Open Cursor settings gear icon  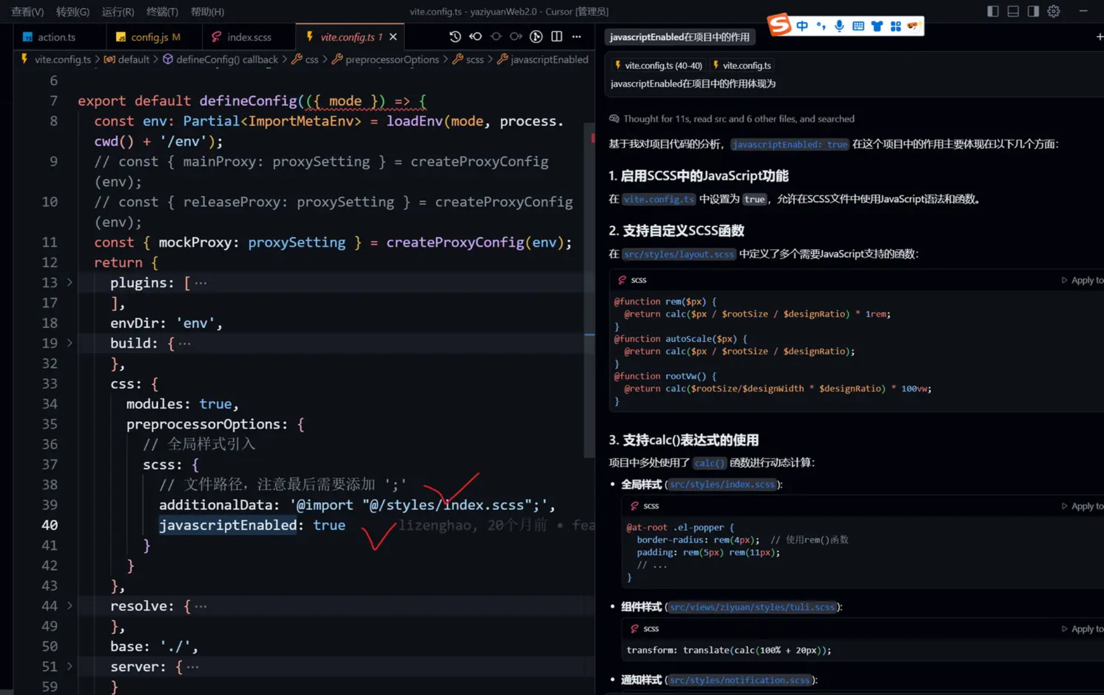(1053, 11)
